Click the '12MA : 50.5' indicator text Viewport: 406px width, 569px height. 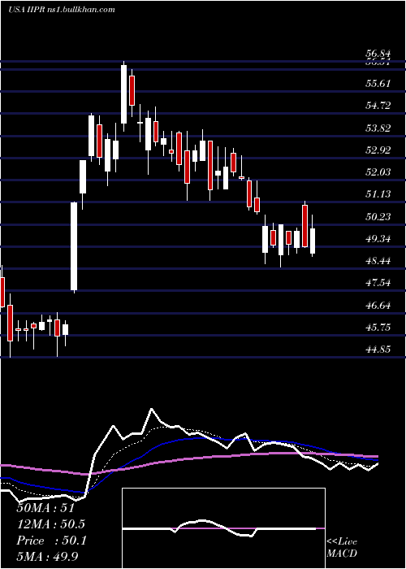[51, 524]
